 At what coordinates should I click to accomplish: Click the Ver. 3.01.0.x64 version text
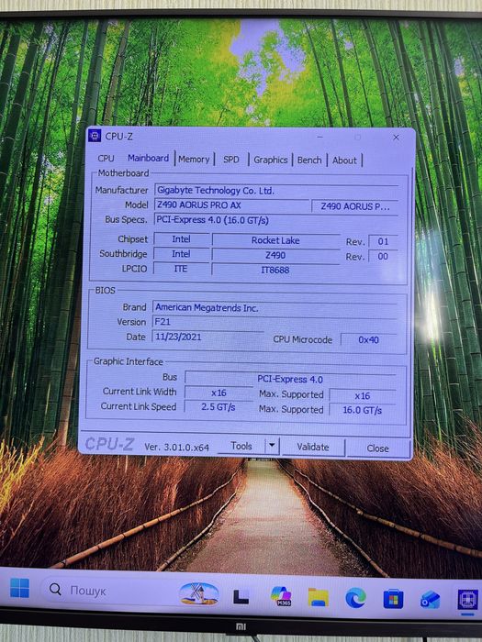(x=176, y=448)
